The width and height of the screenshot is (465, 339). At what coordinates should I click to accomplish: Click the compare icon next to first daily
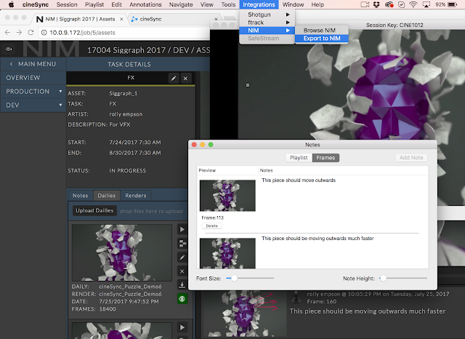182,244
